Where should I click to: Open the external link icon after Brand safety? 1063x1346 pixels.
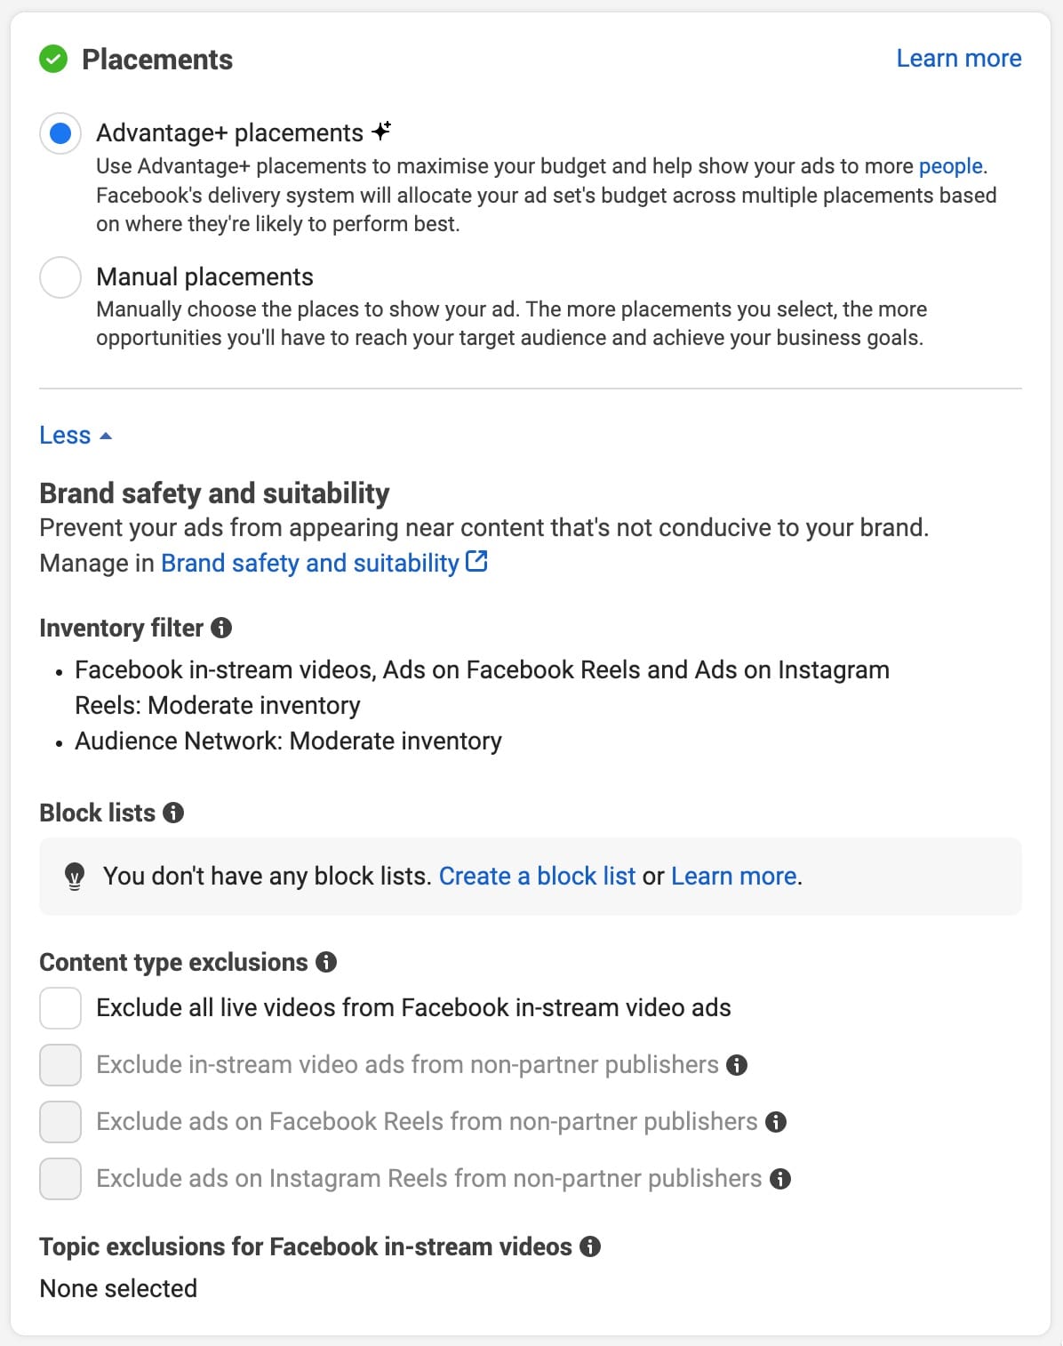pos(476,561)
